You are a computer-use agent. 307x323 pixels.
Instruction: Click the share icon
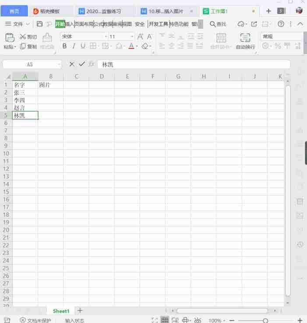pos(254,24)
